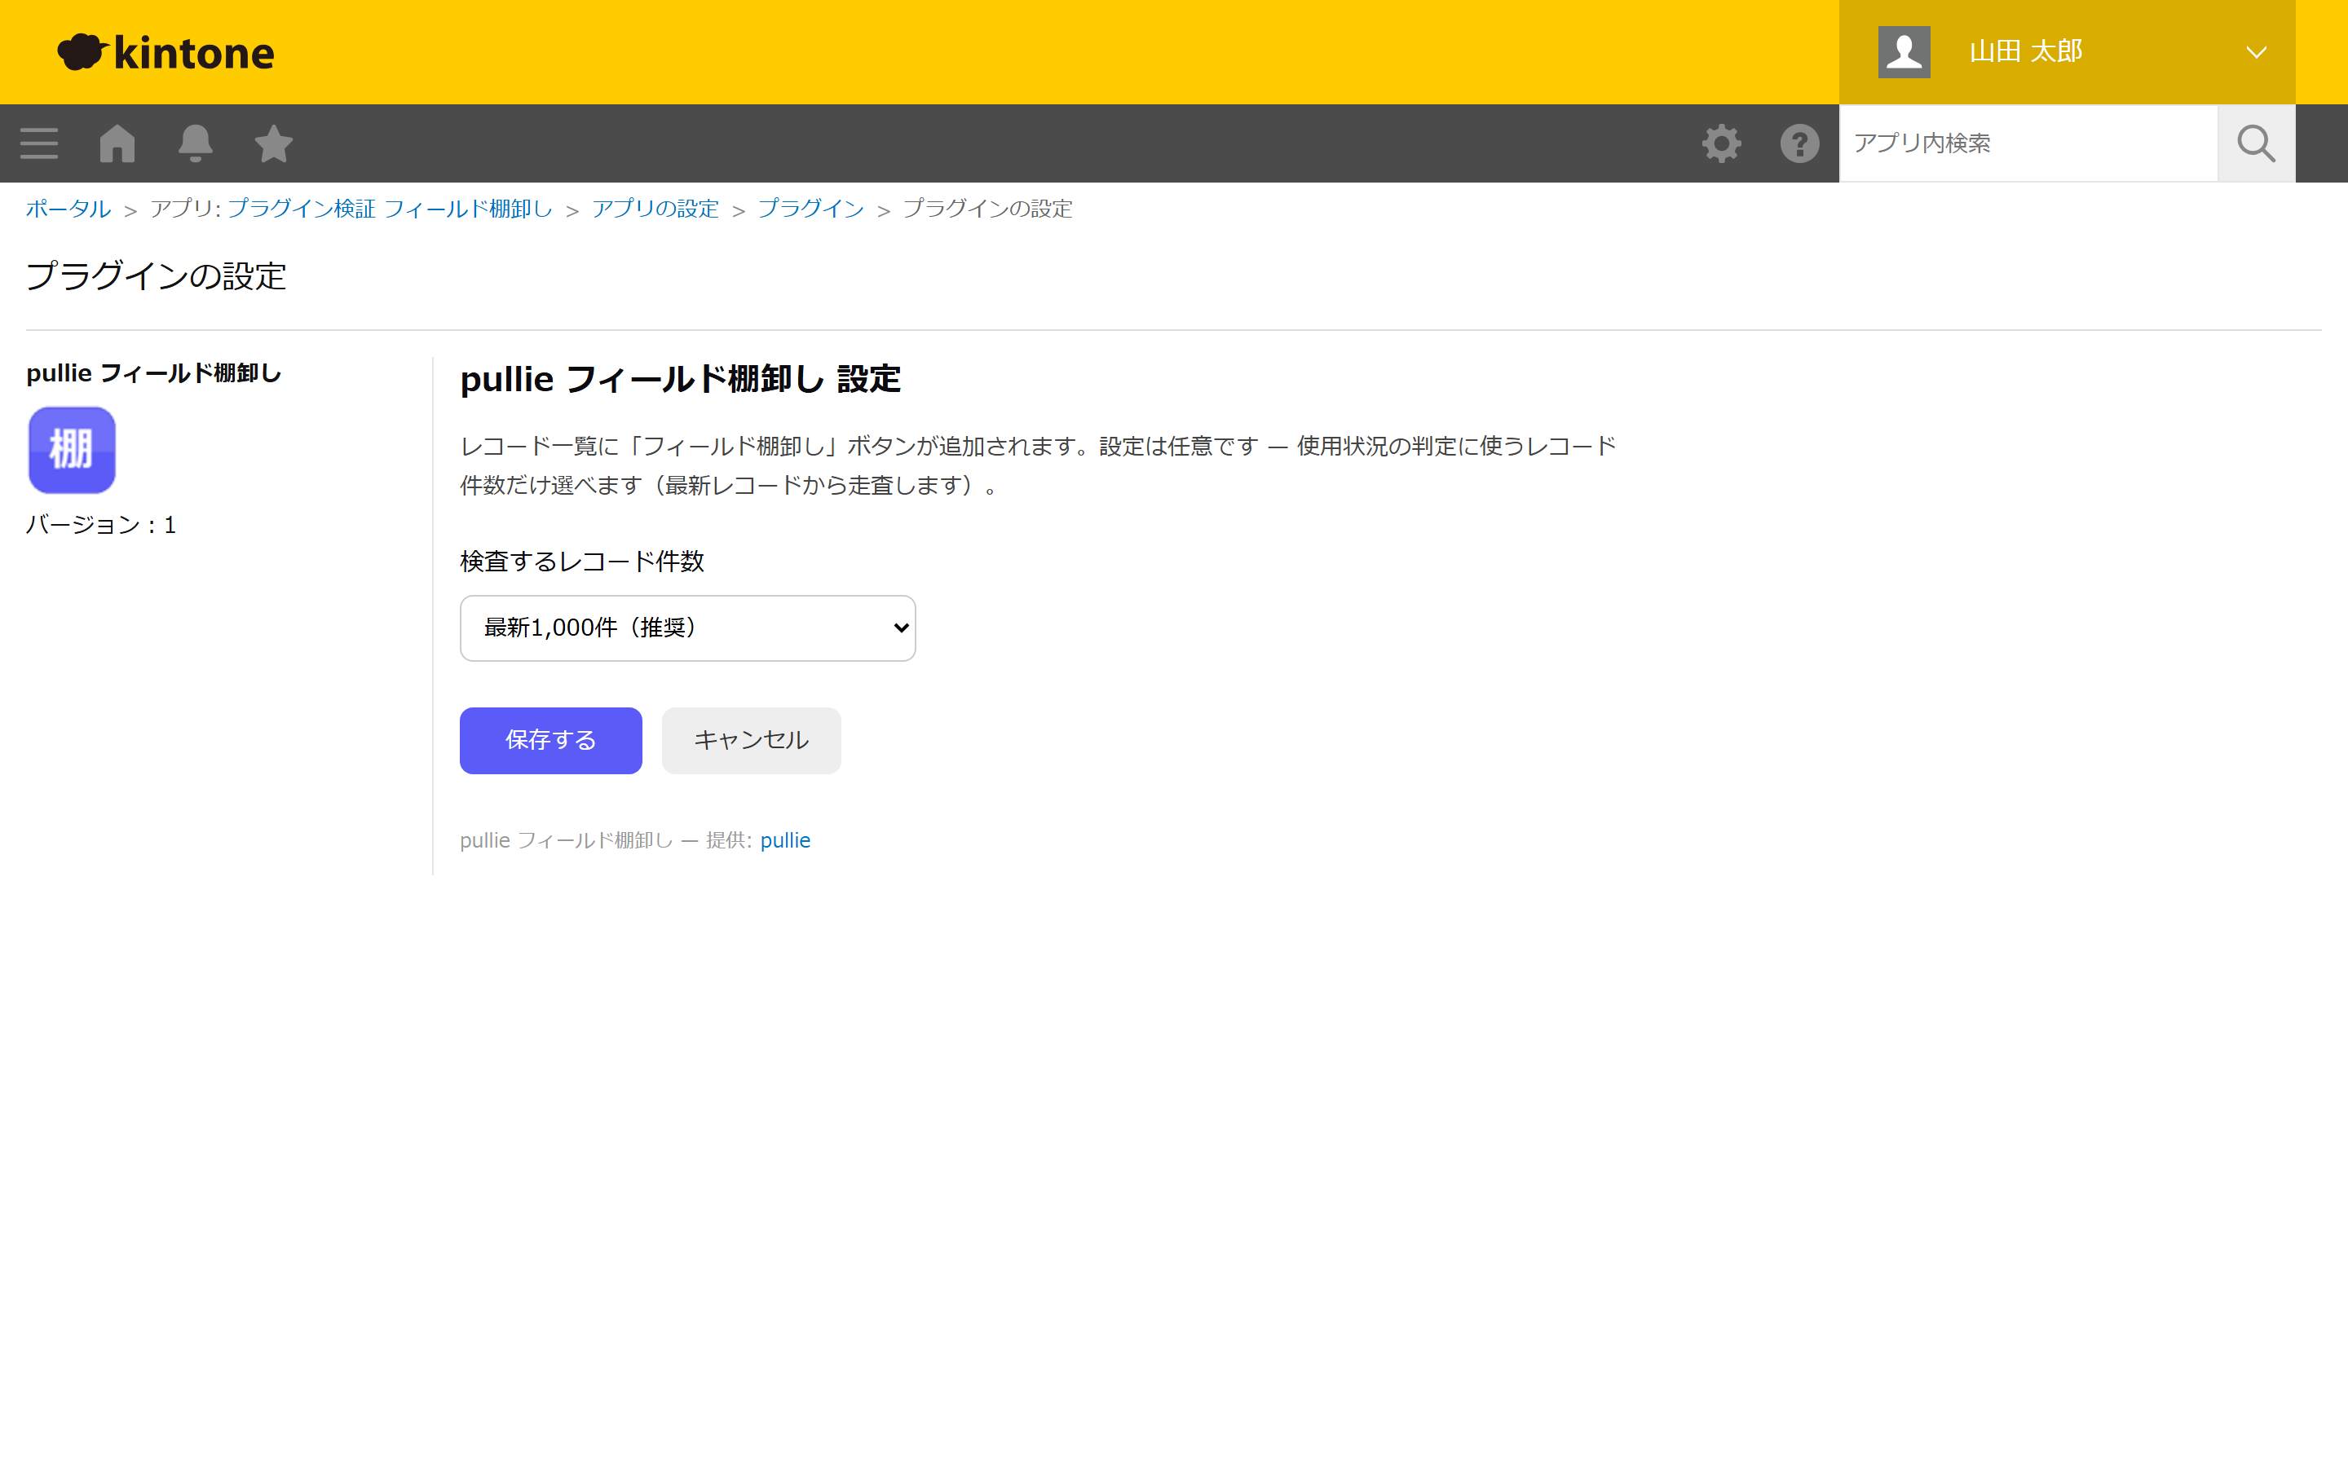
Task: Open the hamburger menu icon
Action: click(x=39, y=143)
